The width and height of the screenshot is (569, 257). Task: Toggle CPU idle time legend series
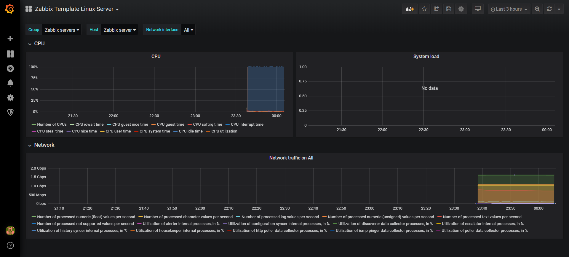(191, 131)
